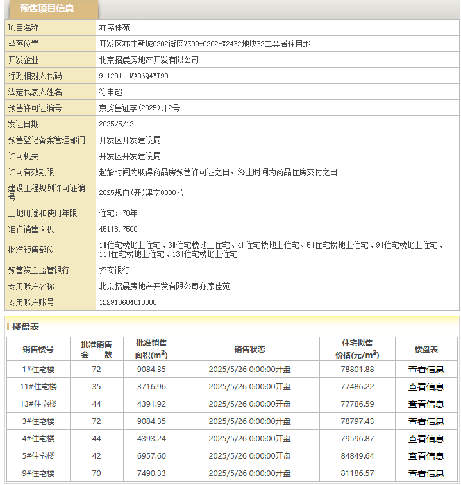Open 查看信息 link for 11#住宅楼
The image size is (461, 485).
(x=426, y=387)
